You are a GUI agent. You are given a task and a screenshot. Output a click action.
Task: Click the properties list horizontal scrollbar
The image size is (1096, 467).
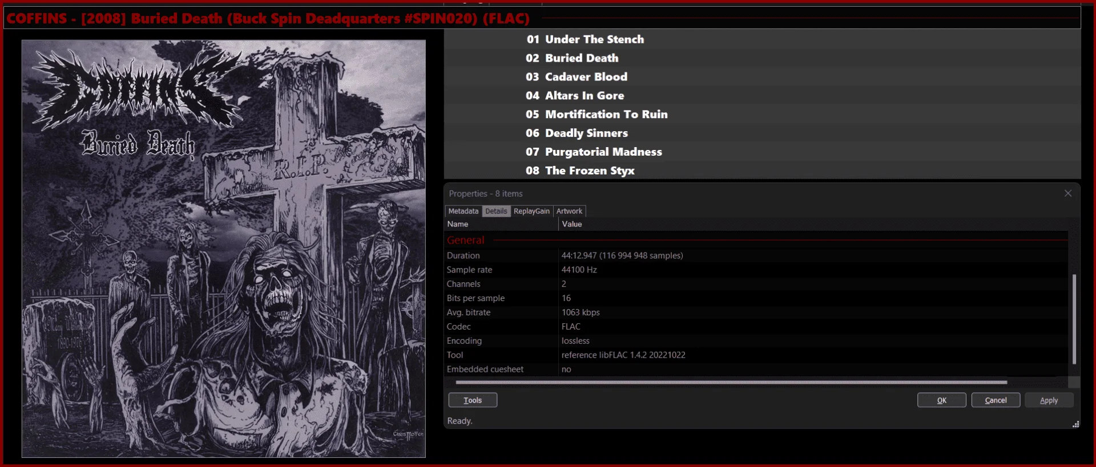pos(731,382)
